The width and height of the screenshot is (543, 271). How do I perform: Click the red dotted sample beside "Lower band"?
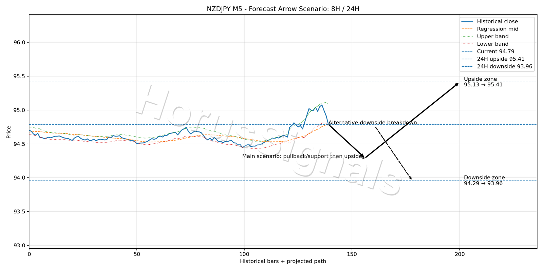468,44
